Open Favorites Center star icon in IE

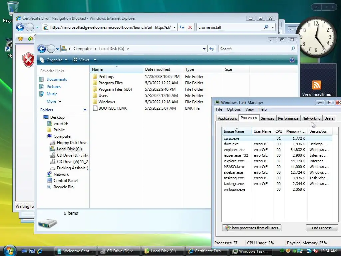coord(20,39)
